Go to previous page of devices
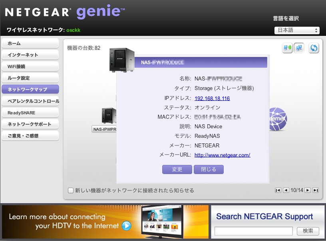 [x=286, y=190]
